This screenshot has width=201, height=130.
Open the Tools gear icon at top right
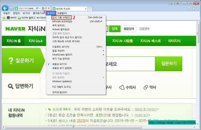198,8
